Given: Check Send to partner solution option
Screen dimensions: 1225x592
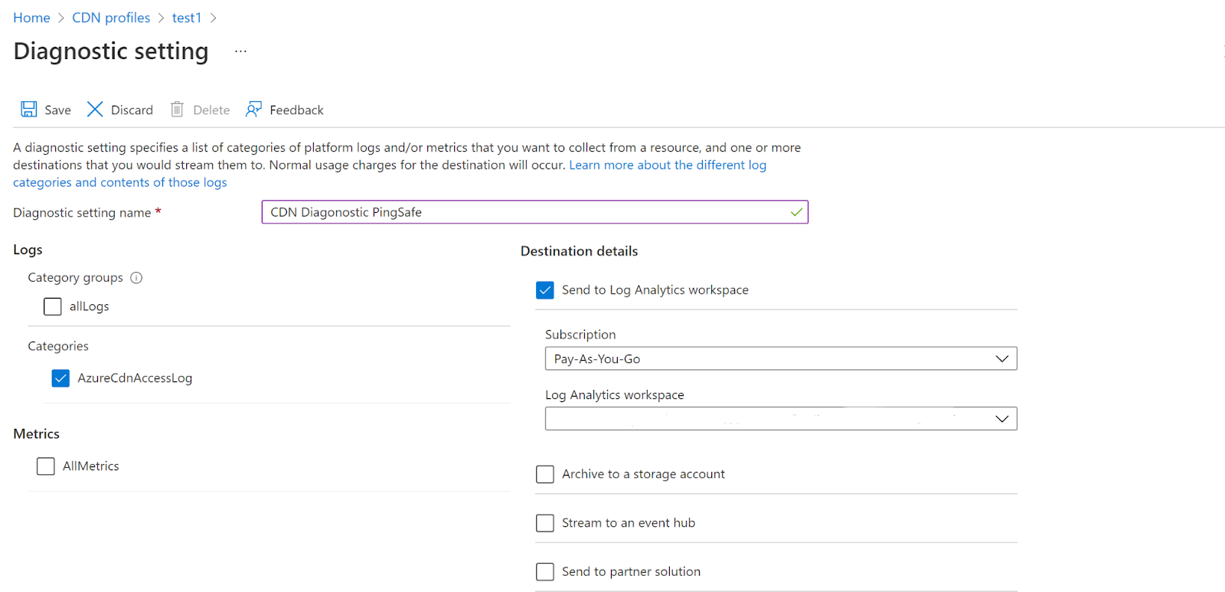Looking at the screenshot, I should [x=545, y=572].
